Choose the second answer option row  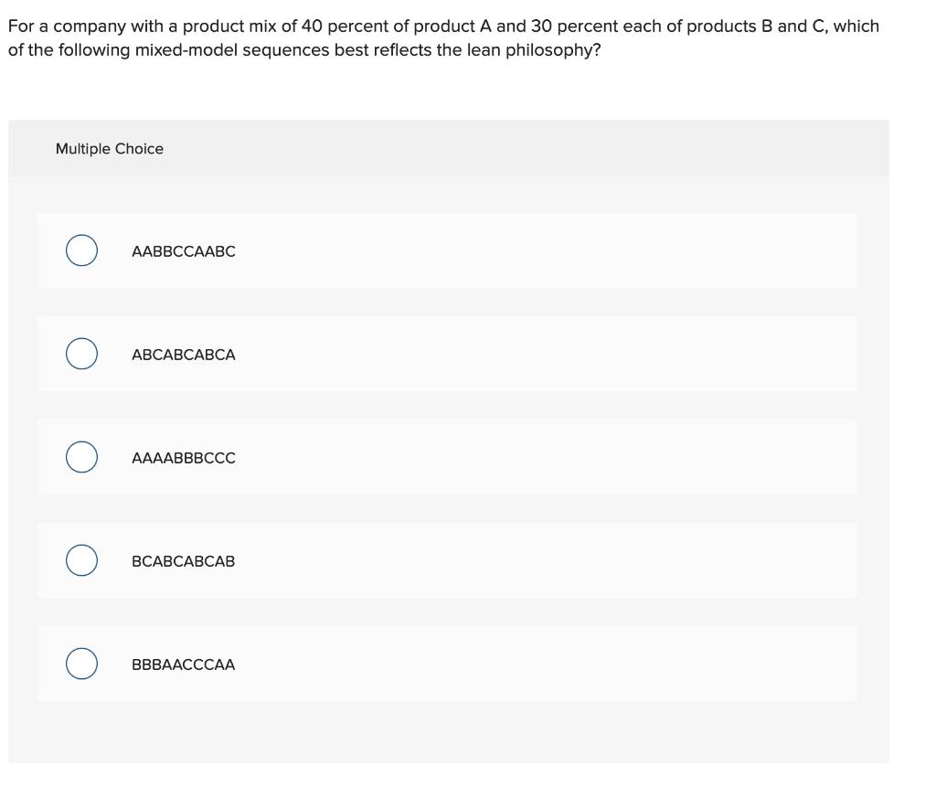tap(447, 353)
